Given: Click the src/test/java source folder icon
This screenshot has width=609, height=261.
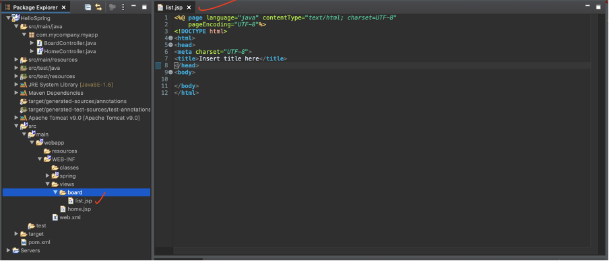Looking at the screenshot, I should pos(24,68).
